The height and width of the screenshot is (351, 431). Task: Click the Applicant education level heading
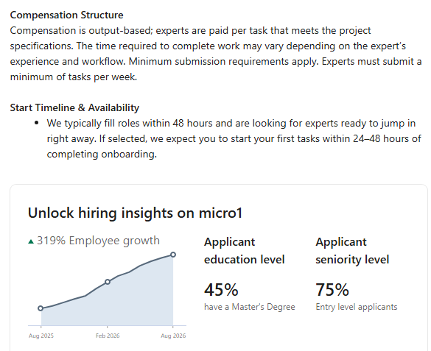point(244,251)
